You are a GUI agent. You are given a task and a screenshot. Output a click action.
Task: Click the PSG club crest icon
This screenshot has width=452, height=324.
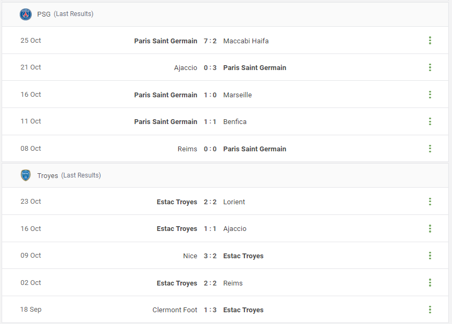coord(26,14)
